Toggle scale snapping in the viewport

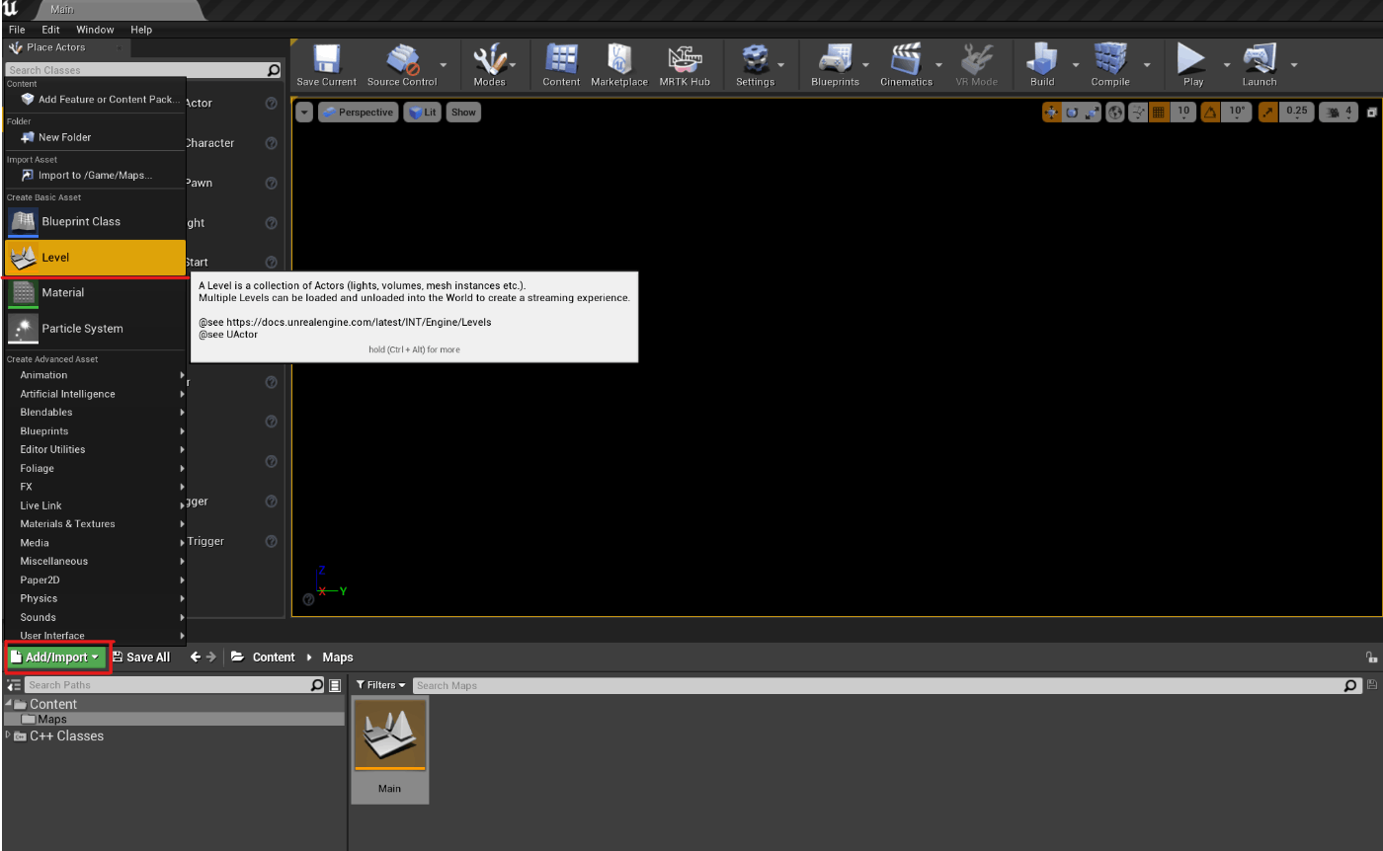[1267, 112]
